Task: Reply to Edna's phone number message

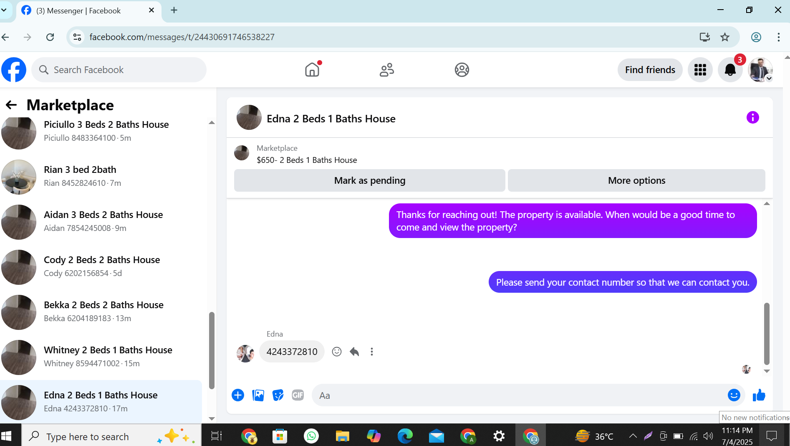Action: 354,352
